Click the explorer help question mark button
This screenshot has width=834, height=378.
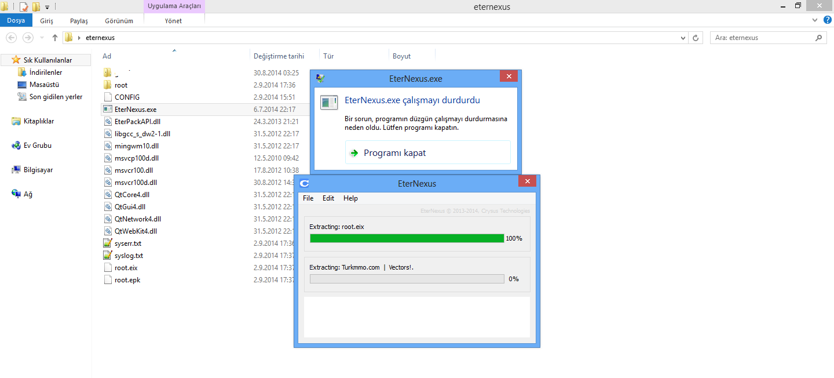(x=826, y=20)
